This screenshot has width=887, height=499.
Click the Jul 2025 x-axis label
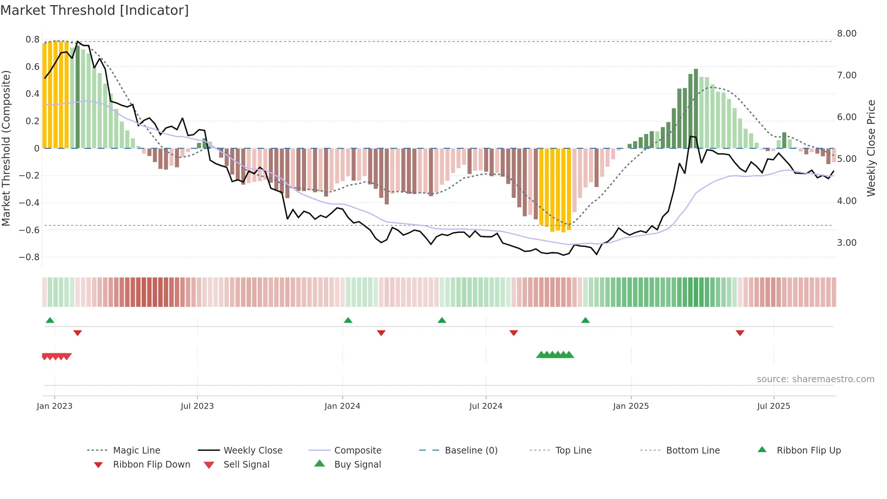tap(774, 406)
